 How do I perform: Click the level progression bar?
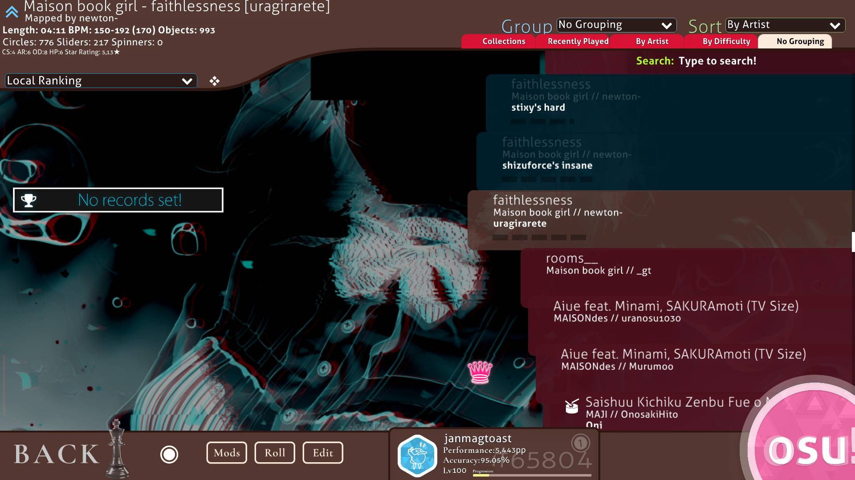[x=532, y=475]
